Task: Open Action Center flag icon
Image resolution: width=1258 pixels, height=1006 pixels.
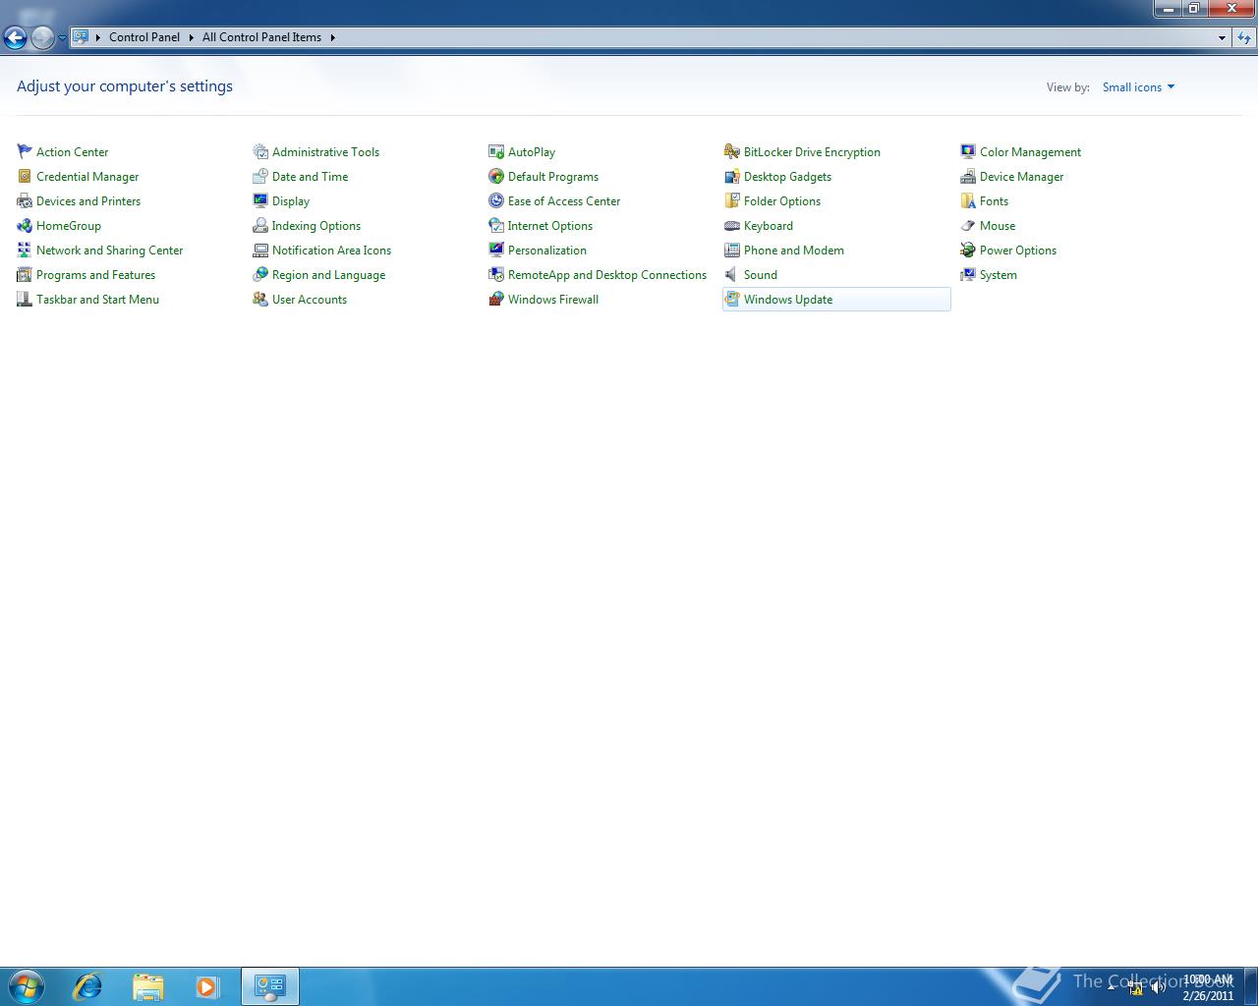Action: coord(25,151)
